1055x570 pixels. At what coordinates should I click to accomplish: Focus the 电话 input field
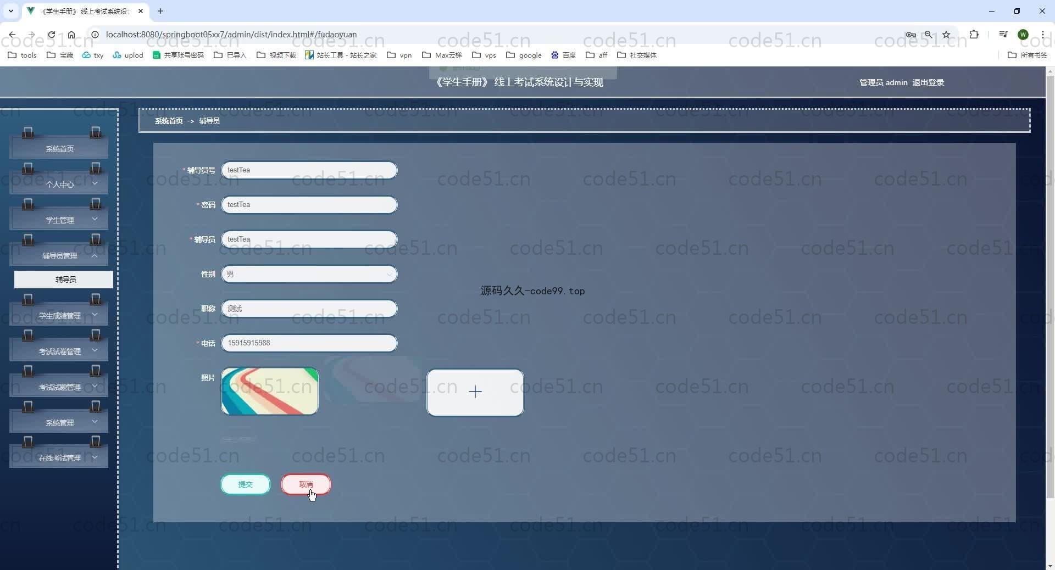tap(309, 343)
